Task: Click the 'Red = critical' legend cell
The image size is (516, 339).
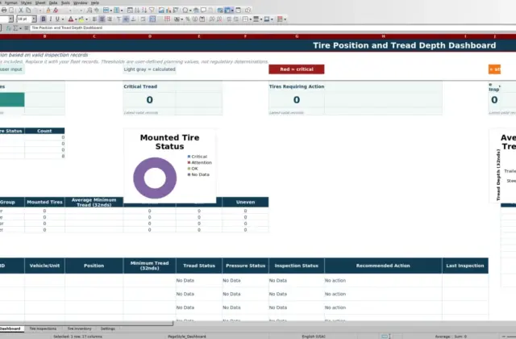Action: pyautogui.click(x=297, y=69)
